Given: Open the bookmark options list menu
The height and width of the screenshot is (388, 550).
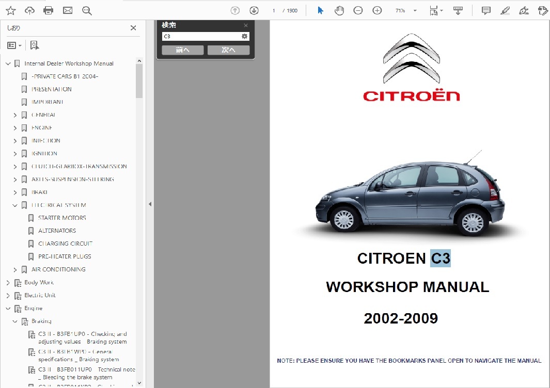Looking at the screenshot, I should point(14,45).
